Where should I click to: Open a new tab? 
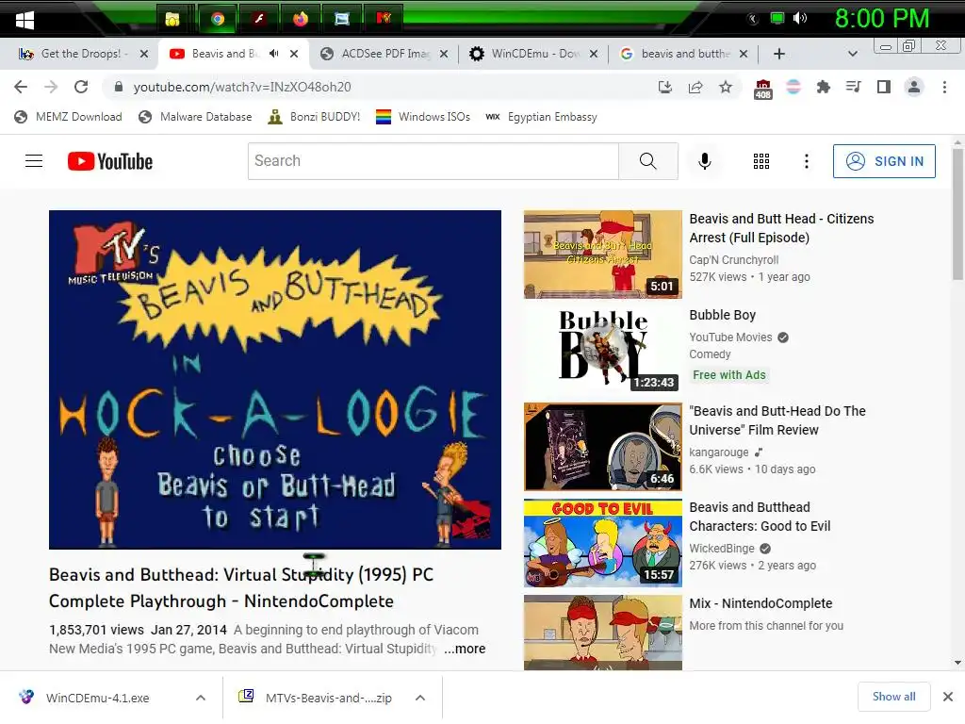(779, 54)
